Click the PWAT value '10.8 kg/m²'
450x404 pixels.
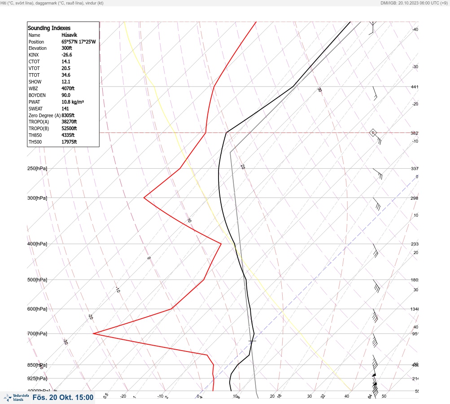73,102
